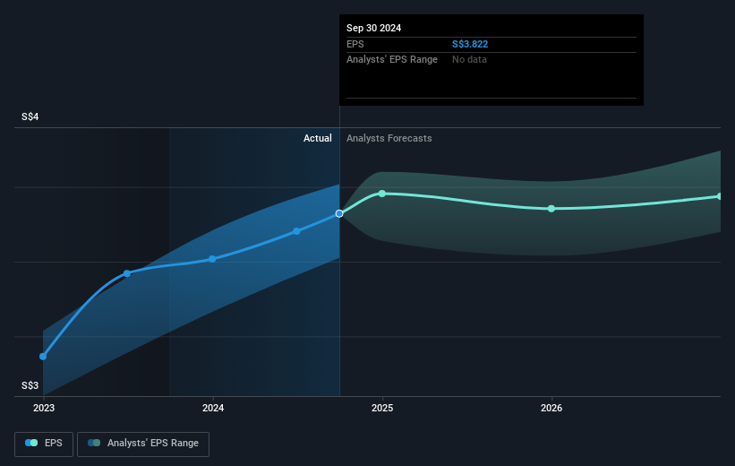Image resolution: width=735 pixels, height=466 pixels.
Task: Click the mid-2023 EPS data point
Action: coord(127,273)
